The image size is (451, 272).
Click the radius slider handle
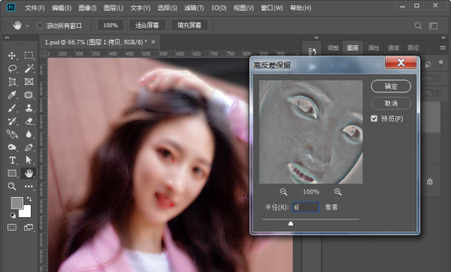coord(291,223)
